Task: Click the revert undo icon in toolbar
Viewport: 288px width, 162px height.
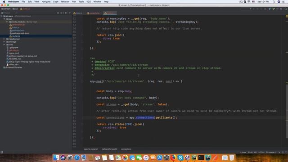Action: [x=281, y=9]
